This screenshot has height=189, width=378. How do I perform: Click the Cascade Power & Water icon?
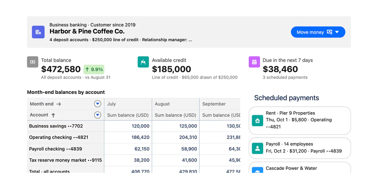click(258, 170)
